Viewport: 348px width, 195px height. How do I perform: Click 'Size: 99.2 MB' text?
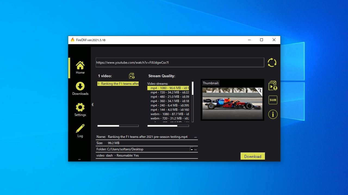(x=108, y=143)
